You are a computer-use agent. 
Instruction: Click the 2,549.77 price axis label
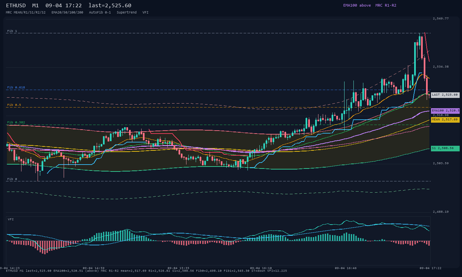pyautogui.click(x=441, y=18)
